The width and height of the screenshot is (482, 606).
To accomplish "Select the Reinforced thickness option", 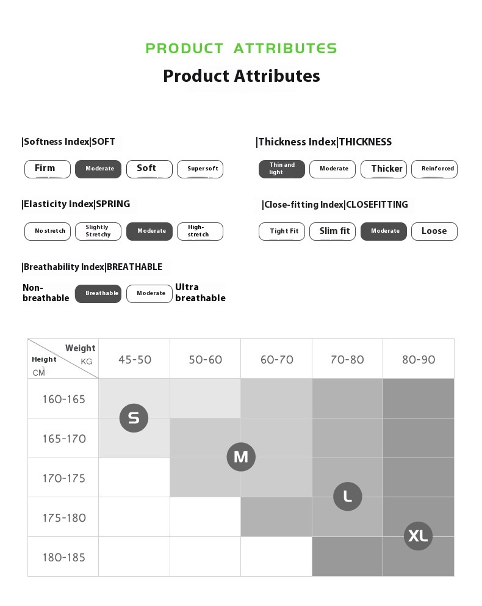I will [434, 169].
